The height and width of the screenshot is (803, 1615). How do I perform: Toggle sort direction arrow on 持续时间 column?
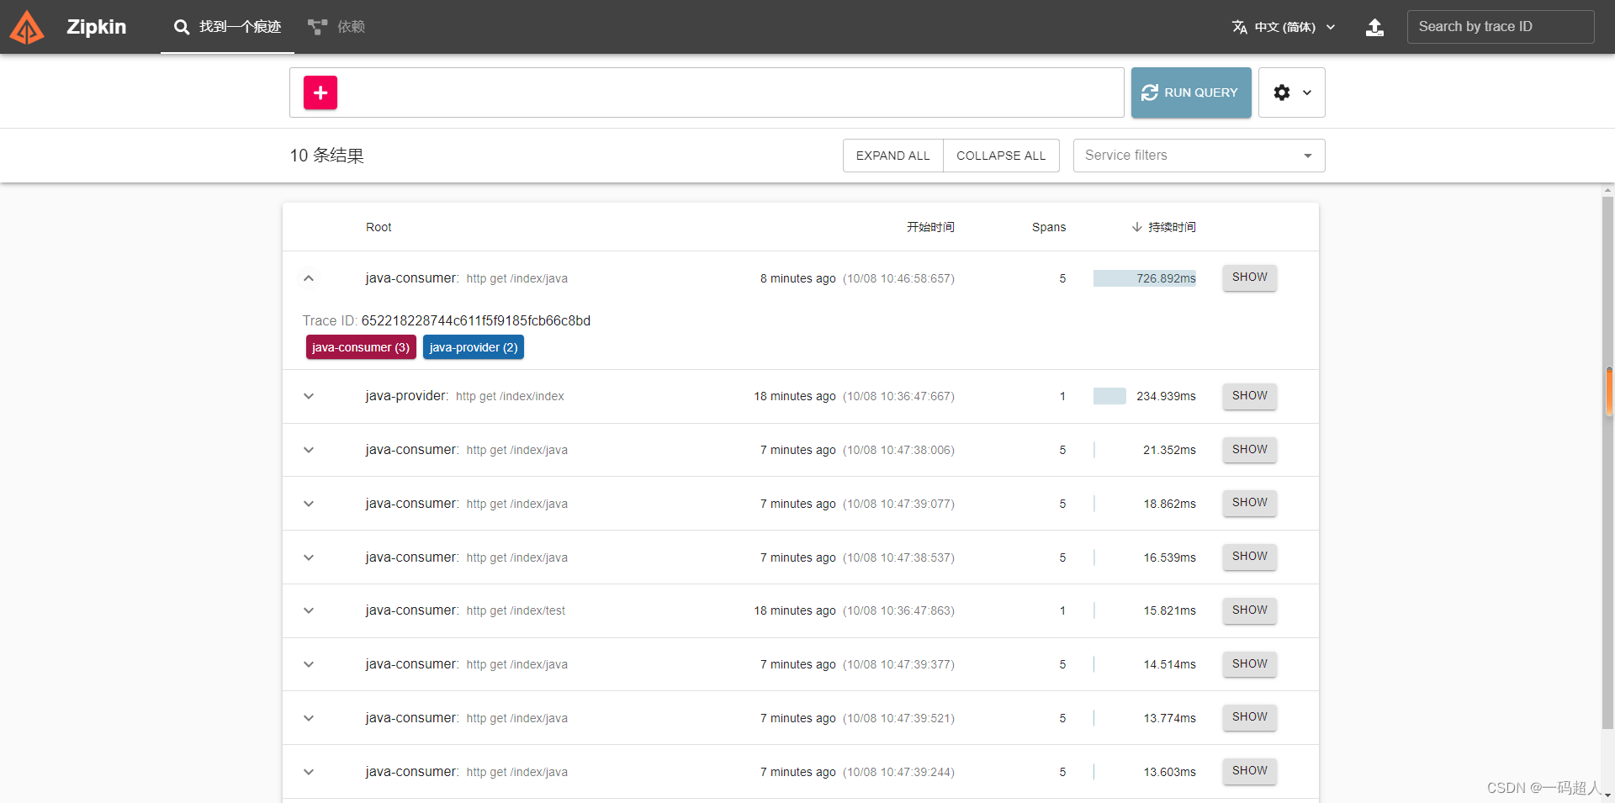tap(1135, 226)
